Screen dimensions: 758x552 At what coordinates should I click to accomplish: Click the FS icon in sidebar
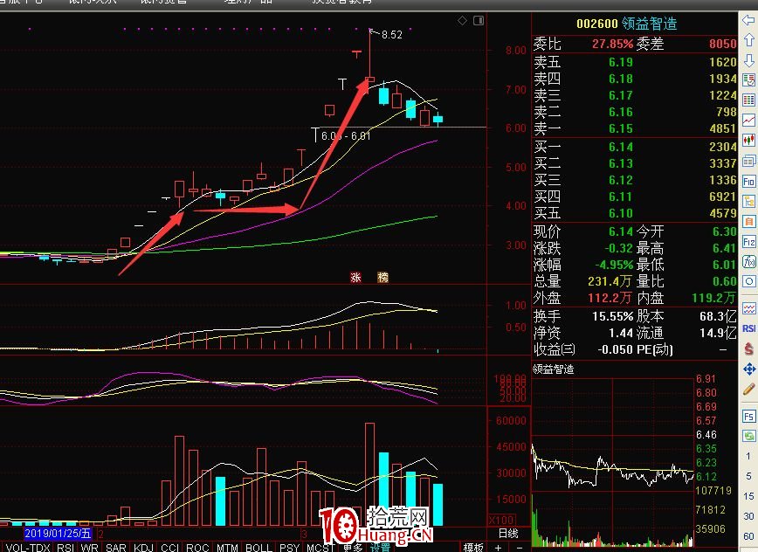[748, 416]
